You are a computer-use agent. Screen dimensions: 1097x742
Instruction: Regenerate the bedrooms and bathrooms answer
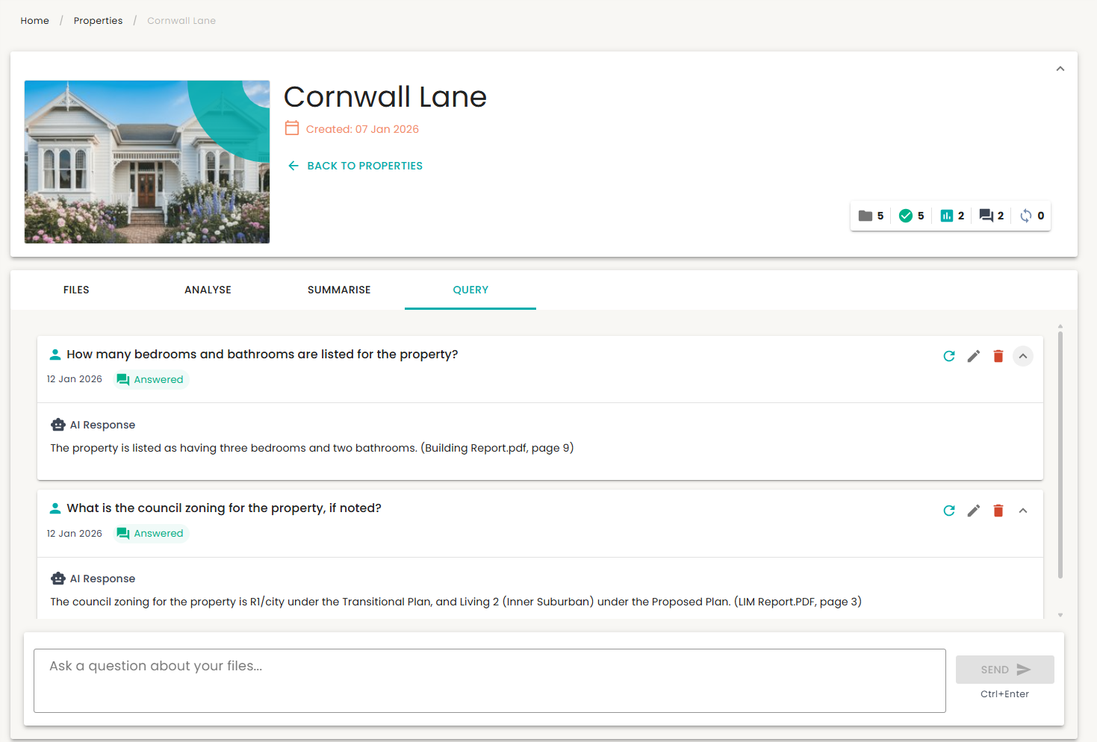pos(948,356)
